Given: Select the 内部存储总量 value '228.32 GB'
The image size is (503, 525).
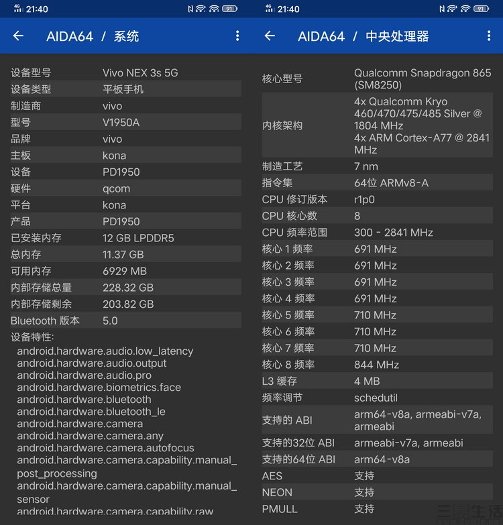Looking at the screenshot, I should 128,287.
